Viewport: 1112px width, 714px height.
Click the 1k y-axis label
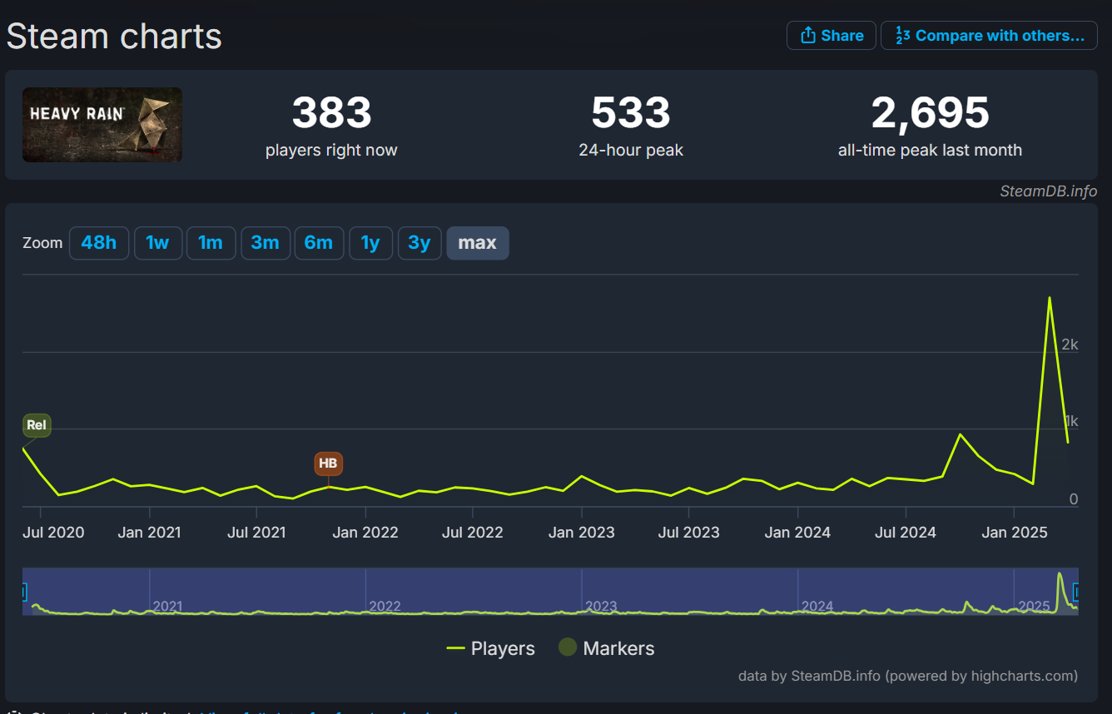(1071, 421)
